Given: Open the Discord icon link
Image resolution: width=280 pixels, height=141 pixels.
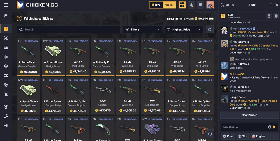Looking at the screenshot, I should (228, 5).
